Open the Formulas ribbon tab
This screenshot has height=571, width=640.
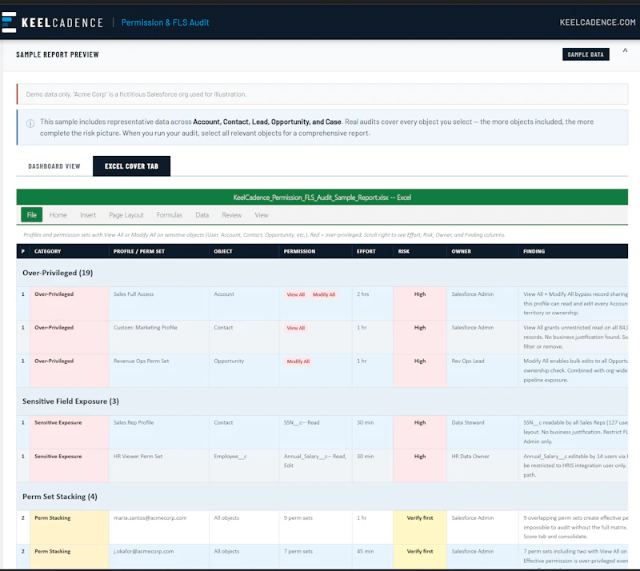tap(170, 214)
